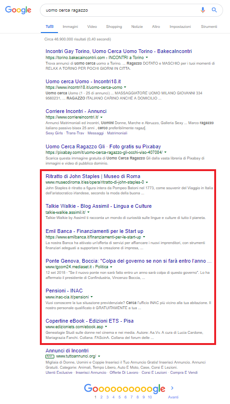Go to results page 5
Viewport: 230px width, 404px height.
tap(120, 397)
